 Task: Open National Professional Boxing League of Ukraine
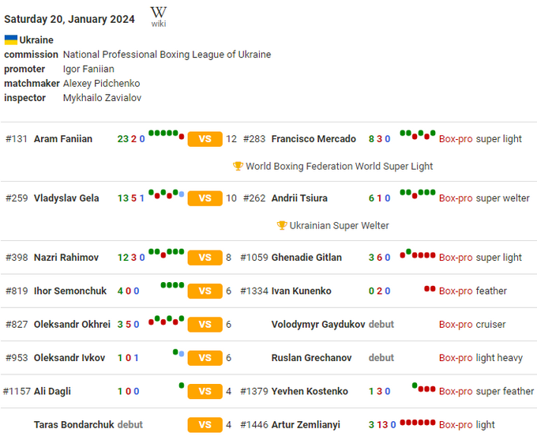[167, 55]
